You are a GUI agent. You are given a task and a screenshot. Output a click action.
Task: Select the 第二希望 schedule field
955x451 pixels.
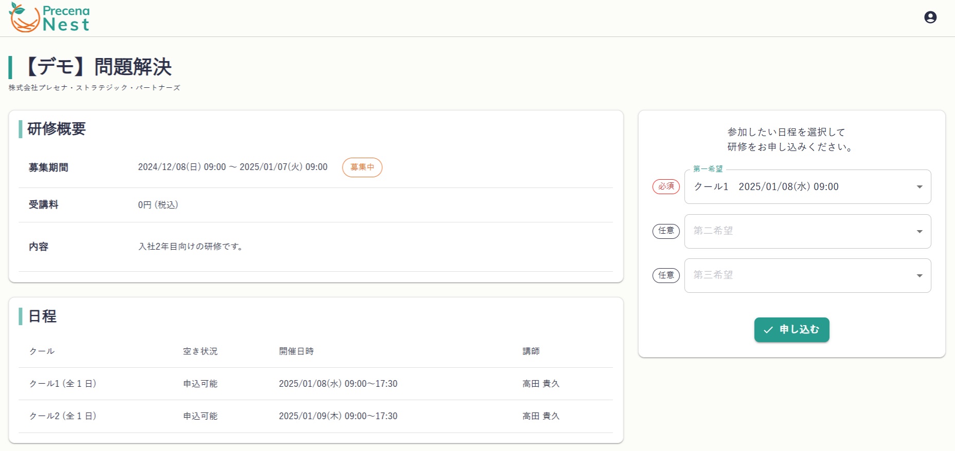coord(807,231)
